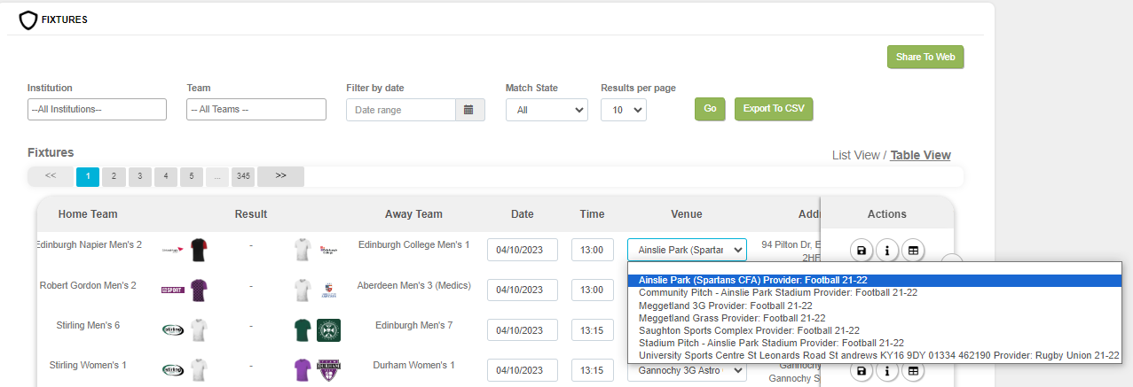Click Robert Gordon RGU Sport logo

[173, 290]
